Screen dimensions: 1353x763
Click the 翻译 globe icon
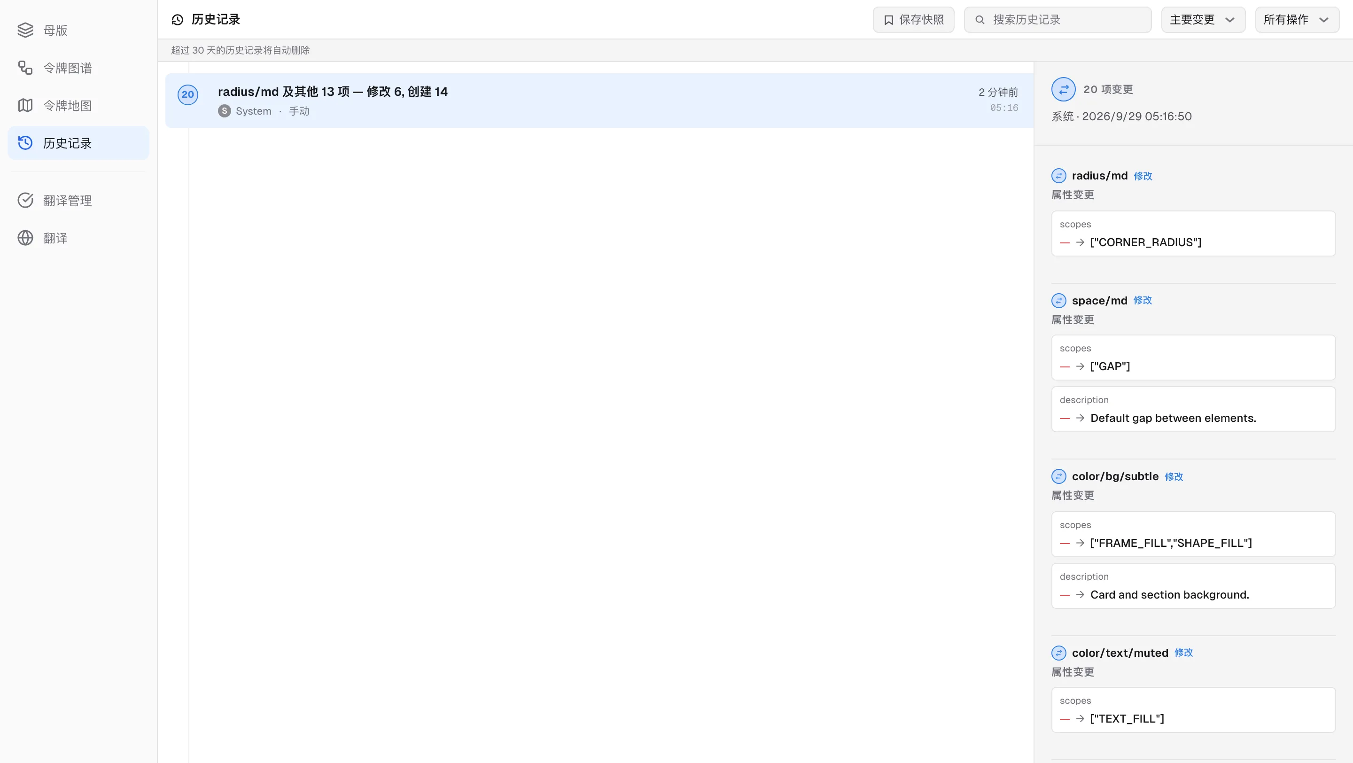pos(25,238)
